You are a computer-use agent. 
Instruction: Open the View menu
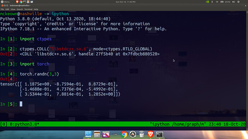[13, 9]
